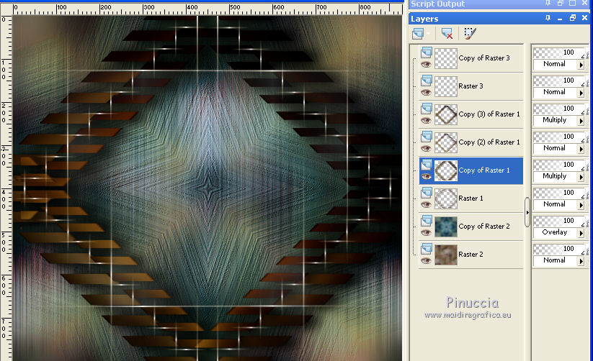
Task: Hide the Copy of Raster 3 layer
Action: point(425,64)
